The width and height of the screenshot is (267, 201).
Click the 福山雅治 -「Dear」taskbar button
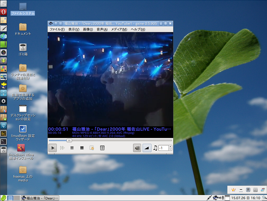[40, 198]
